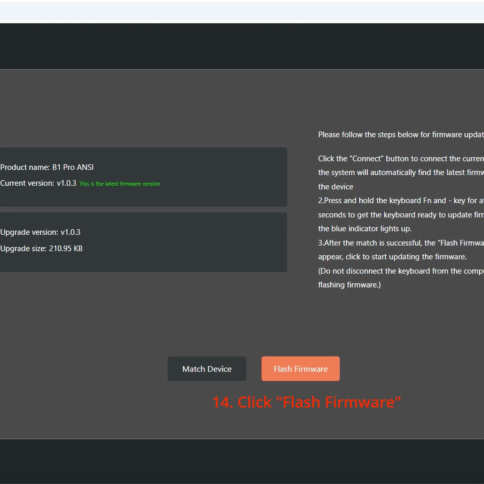Viewport: 484px width, 484px height.
Task: Click the Flash Firmware button
Action: tap(300, 369)
